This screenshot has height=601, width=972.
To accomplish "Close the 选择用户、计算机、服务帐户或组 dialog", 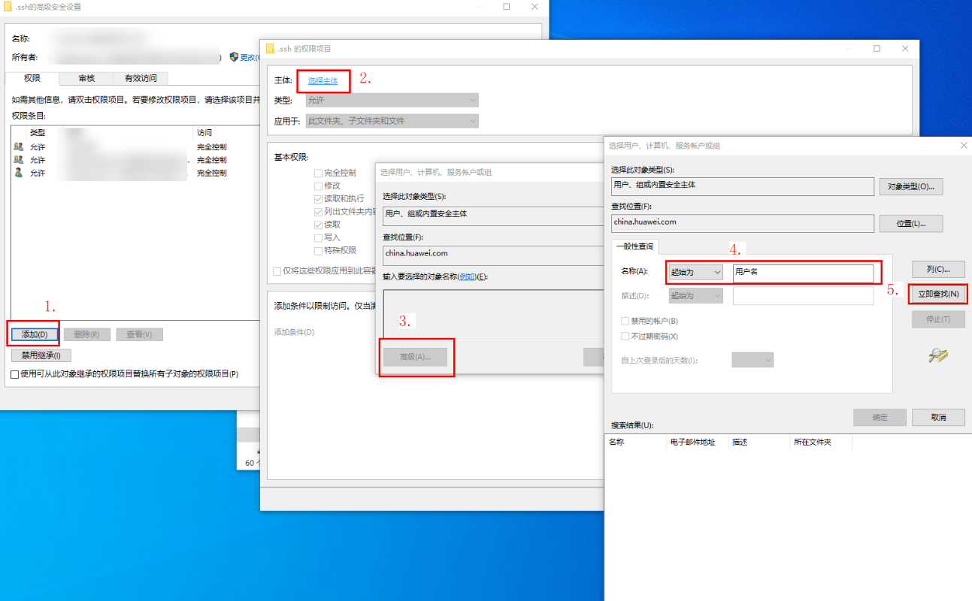I will coord(964,146).
